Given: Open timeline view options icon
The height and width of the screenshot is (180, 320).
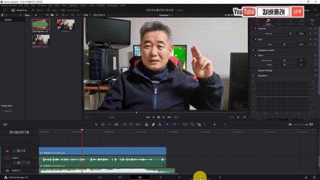Looking at the screenshot, I should coord(5,124).
